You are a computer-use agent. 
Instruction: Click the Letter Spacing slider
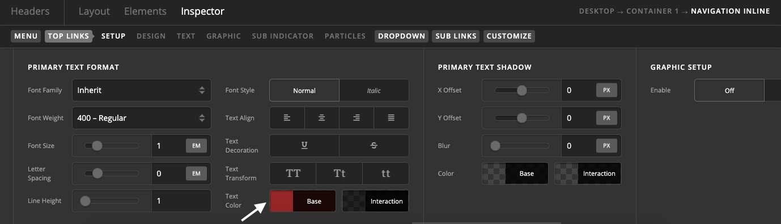pyautogui.click(x=112, y=174)
